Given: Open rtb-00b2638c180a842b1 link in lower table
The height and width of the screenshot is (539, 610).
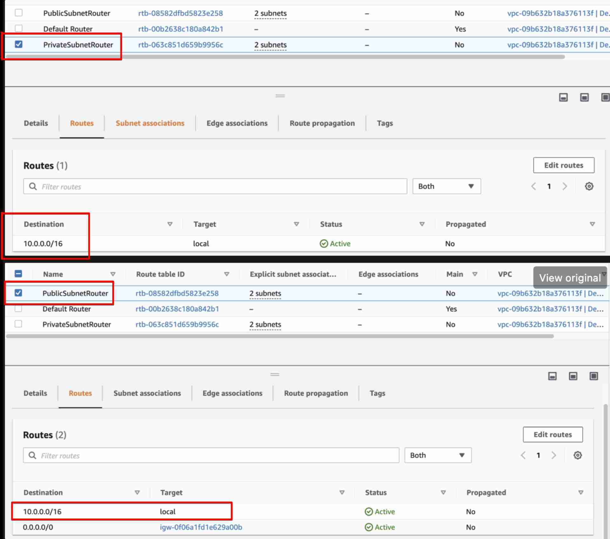Looking at the screenshot, I should pyautogui.click(x=177, y=309).
